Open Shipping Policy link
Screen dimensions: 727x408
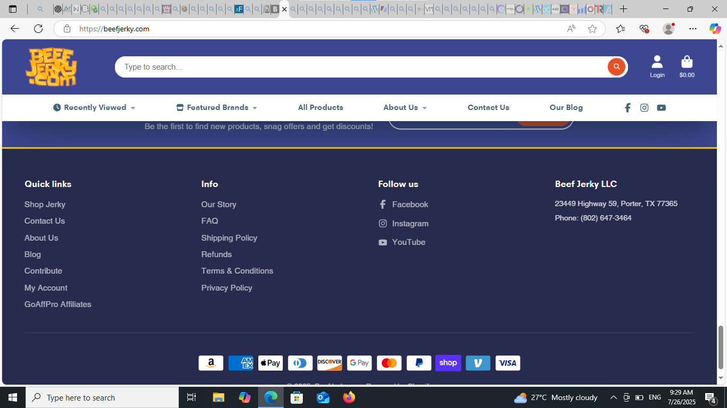coord(229,238)
